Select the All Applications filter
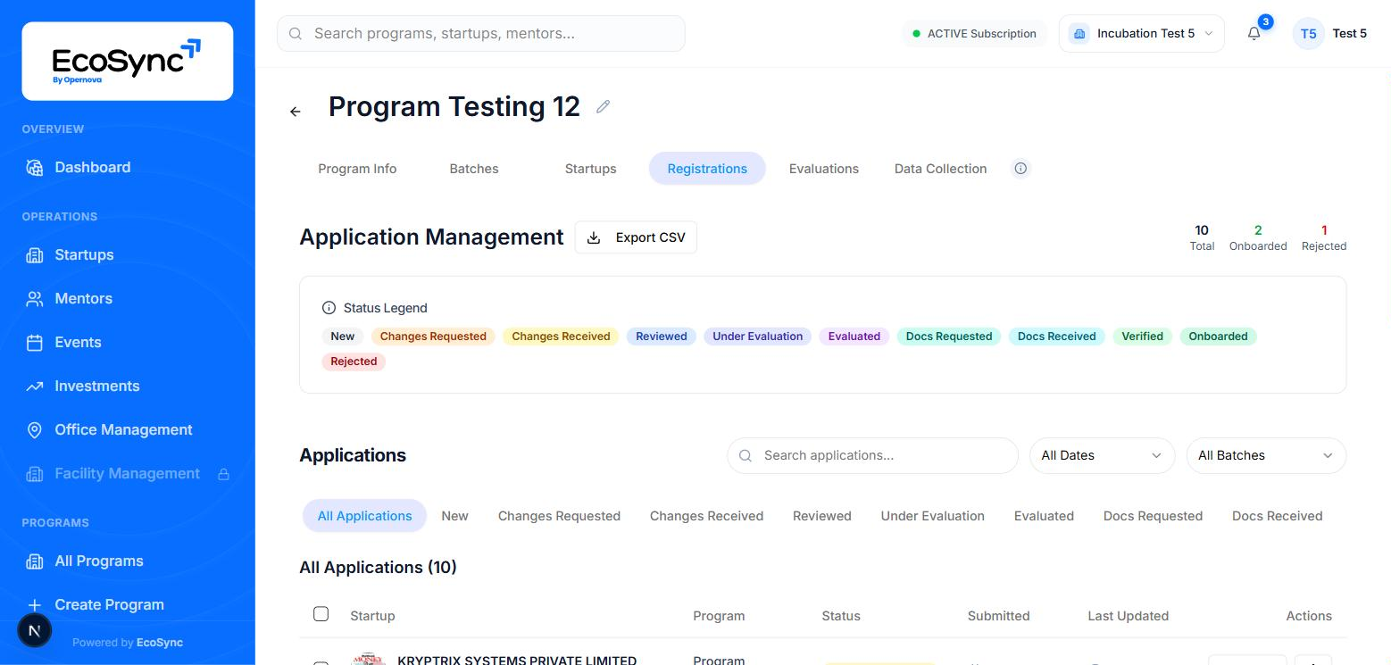The width and height of the screenshot is (1391, 665). click(x=365, y=516)
